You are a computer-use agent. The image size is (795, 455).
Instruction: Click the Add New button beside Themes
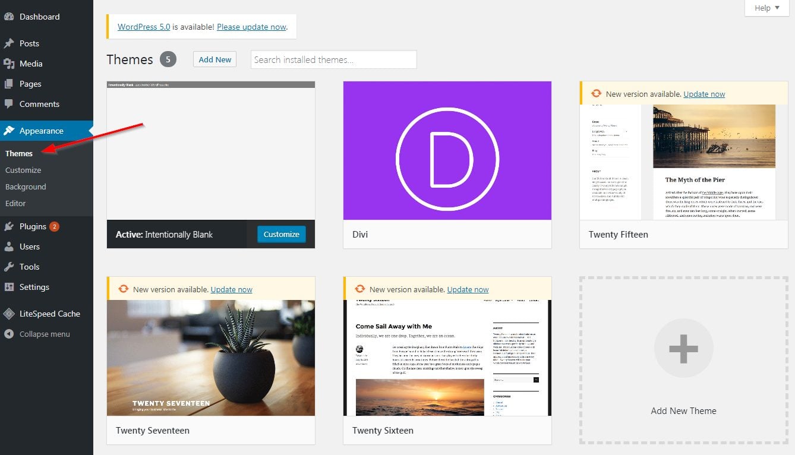[214, 59]
